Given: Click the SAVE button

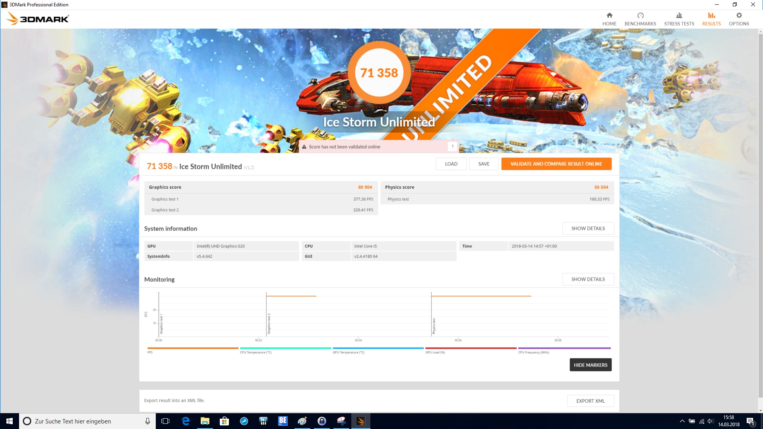Looking at the screenshot, I should [x=484, y=164].
